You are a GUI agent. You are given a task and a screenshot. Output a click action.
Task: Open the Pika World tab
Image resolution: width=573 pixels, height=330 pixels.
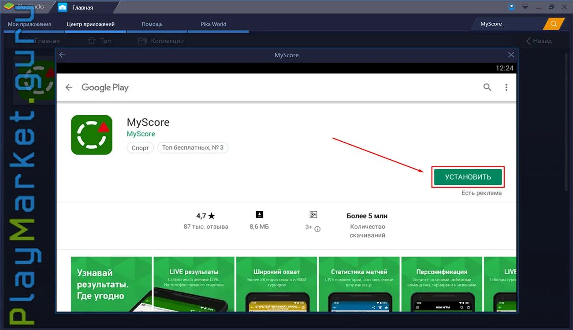point(213,24)
